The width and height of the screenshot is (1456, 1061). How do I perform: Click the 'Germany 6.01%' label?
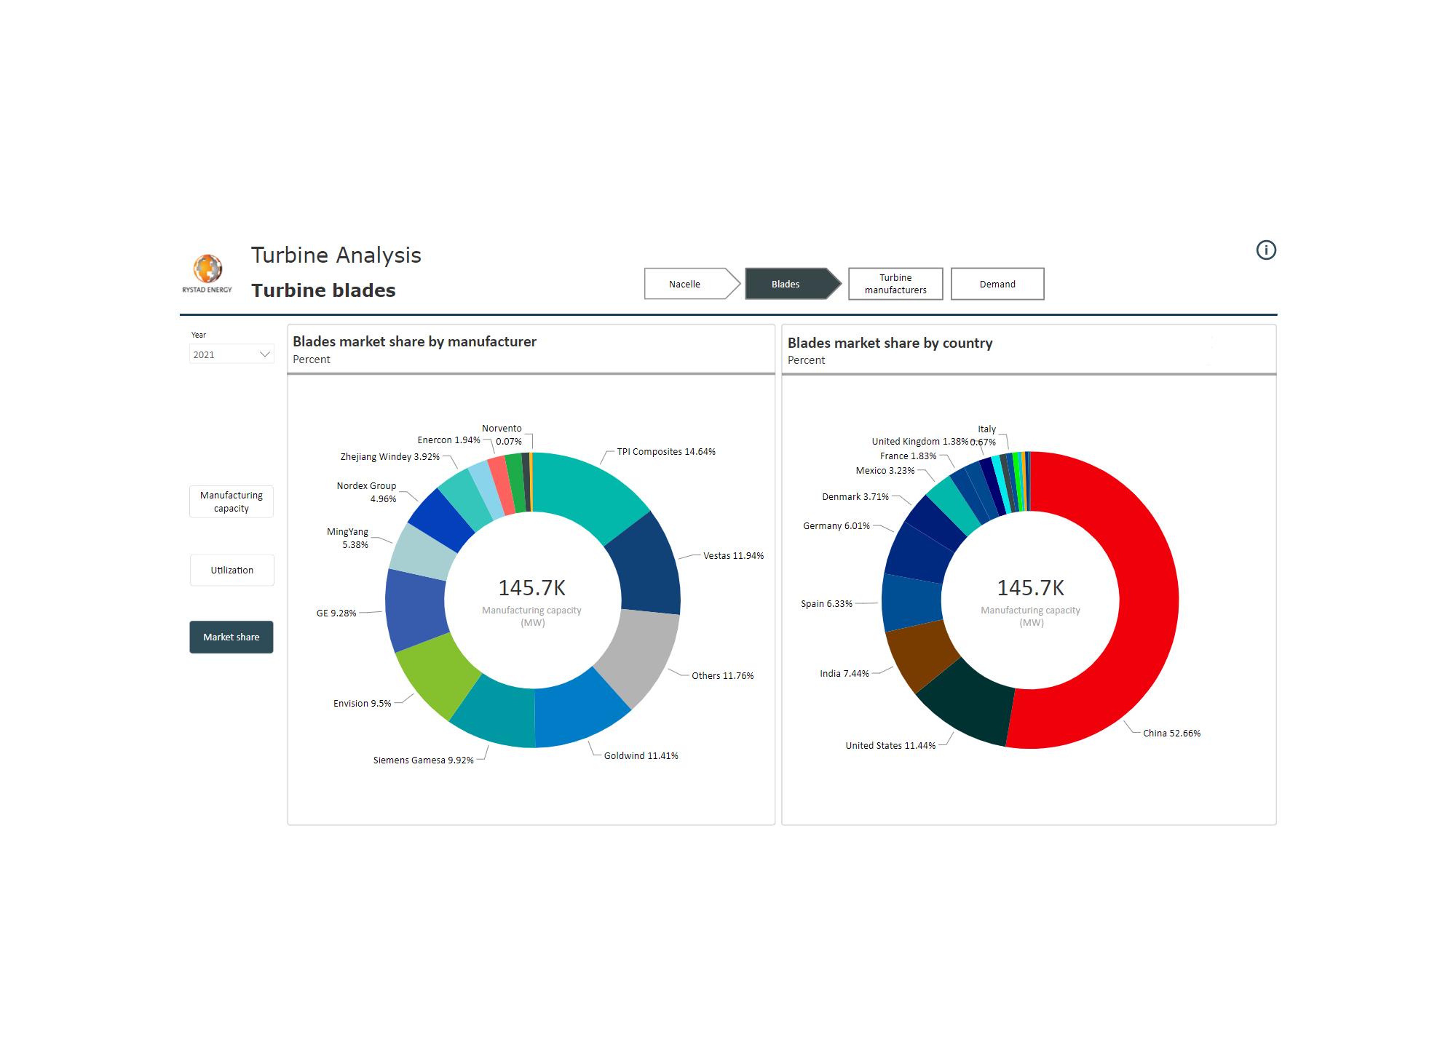click(x=836, y=526)
